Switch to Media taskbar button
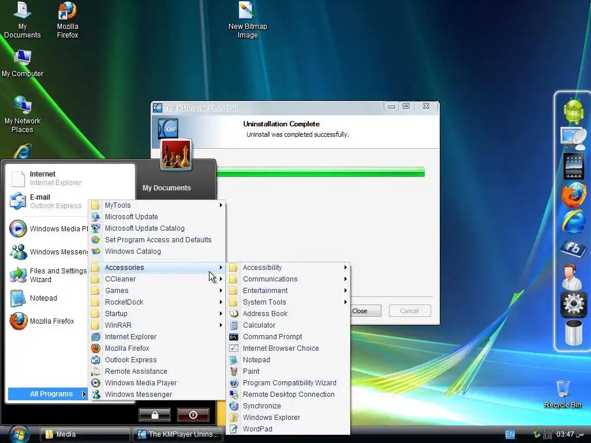Viewport: 591px width, 443px height. [x=85, y=434]
